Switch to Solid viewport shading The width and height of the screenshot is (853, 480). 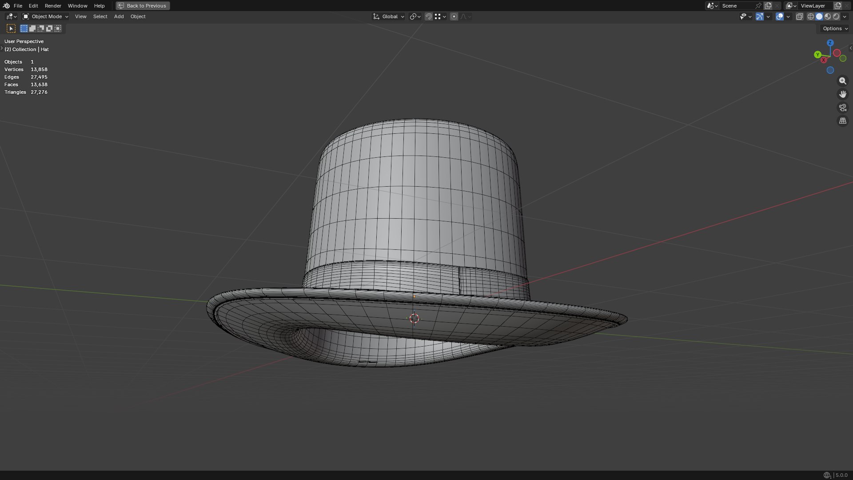(x=819, y=16)
